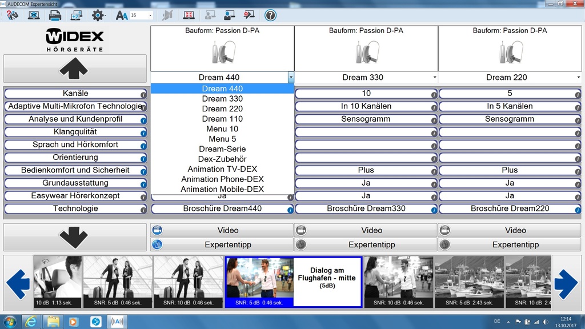Select Animation Mobile-DEX entry

click(222, 189)
